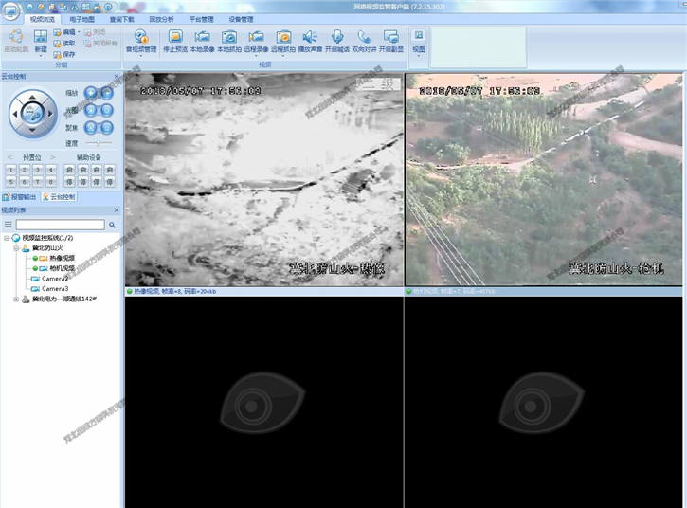687x508 pixels.
Task: Start 双向对讲 two-way intercom
Action: (364, 40)
